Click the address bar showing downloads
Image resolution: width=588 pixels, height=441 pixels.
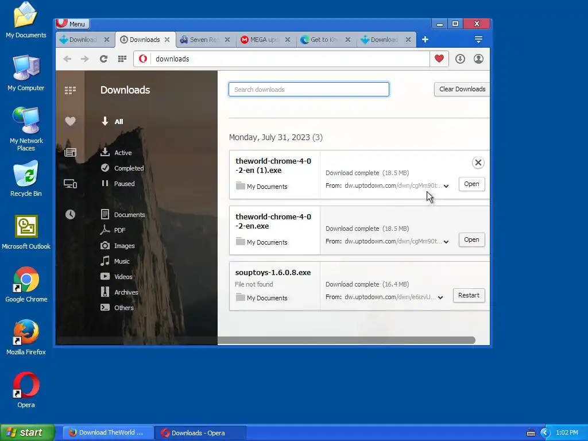pyautogui.click(x=291, y=59)
